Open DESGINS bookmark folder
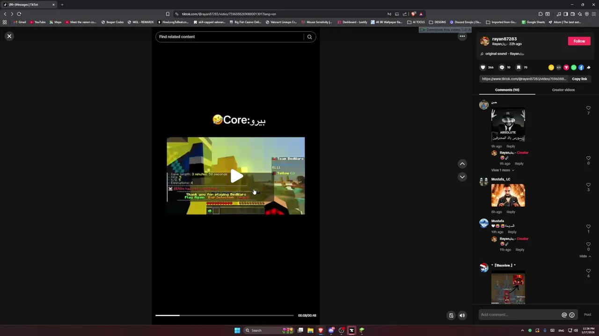This screenshot has width=599, height=336. point(438,22)
